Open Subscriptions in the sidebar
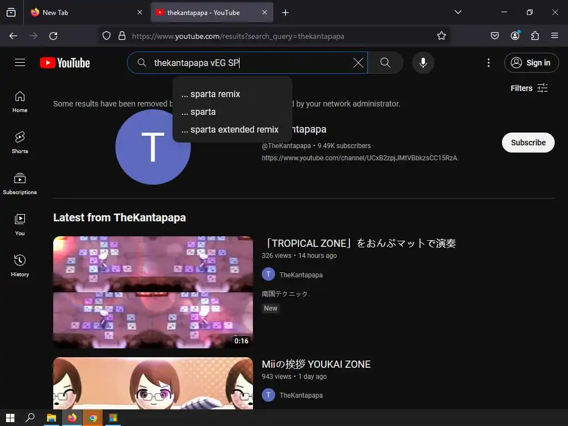Viewport: 568px width, 426px height. click(x=20, y=184)
